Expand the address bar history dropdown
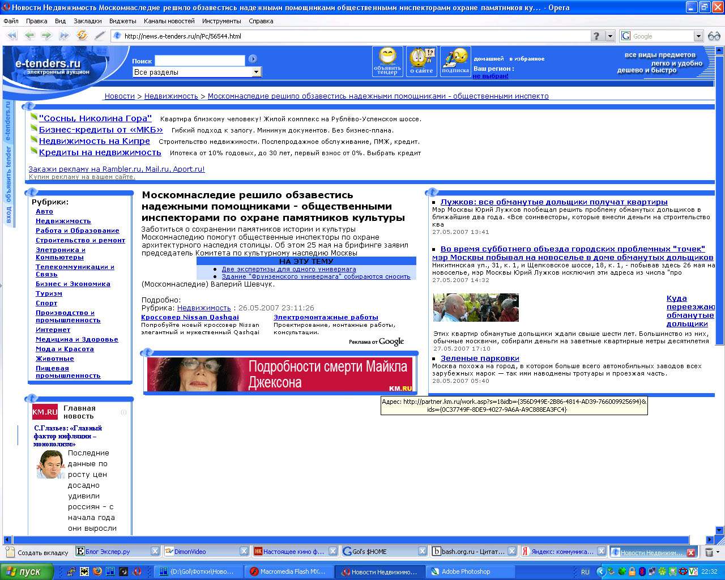725x580 pixels. [611, 36]
